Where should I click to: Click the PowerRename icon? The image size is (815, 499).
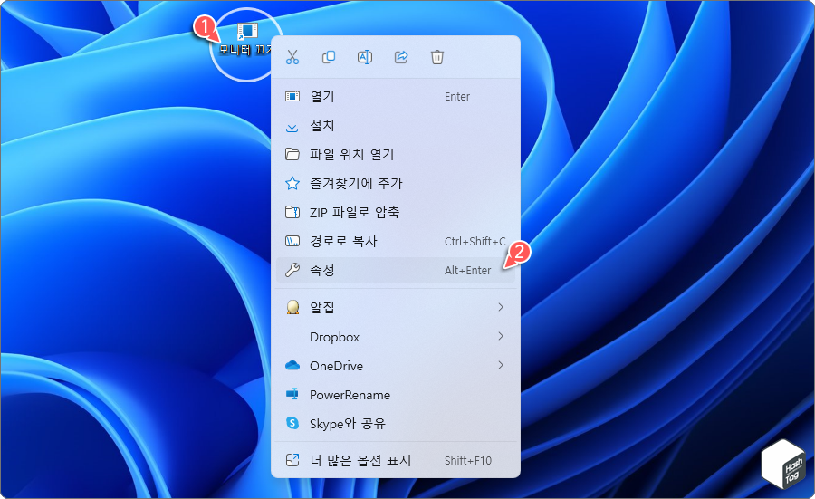click(x=292, y=394)
